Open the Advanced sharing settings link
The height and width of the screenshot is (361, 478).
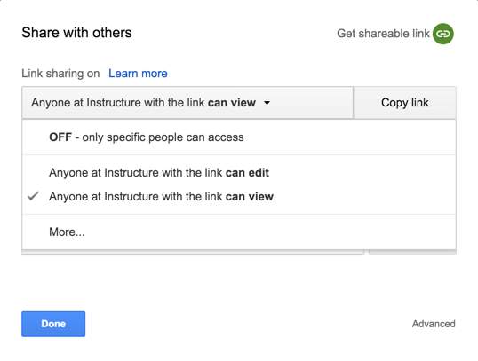[x=434, y=324]
